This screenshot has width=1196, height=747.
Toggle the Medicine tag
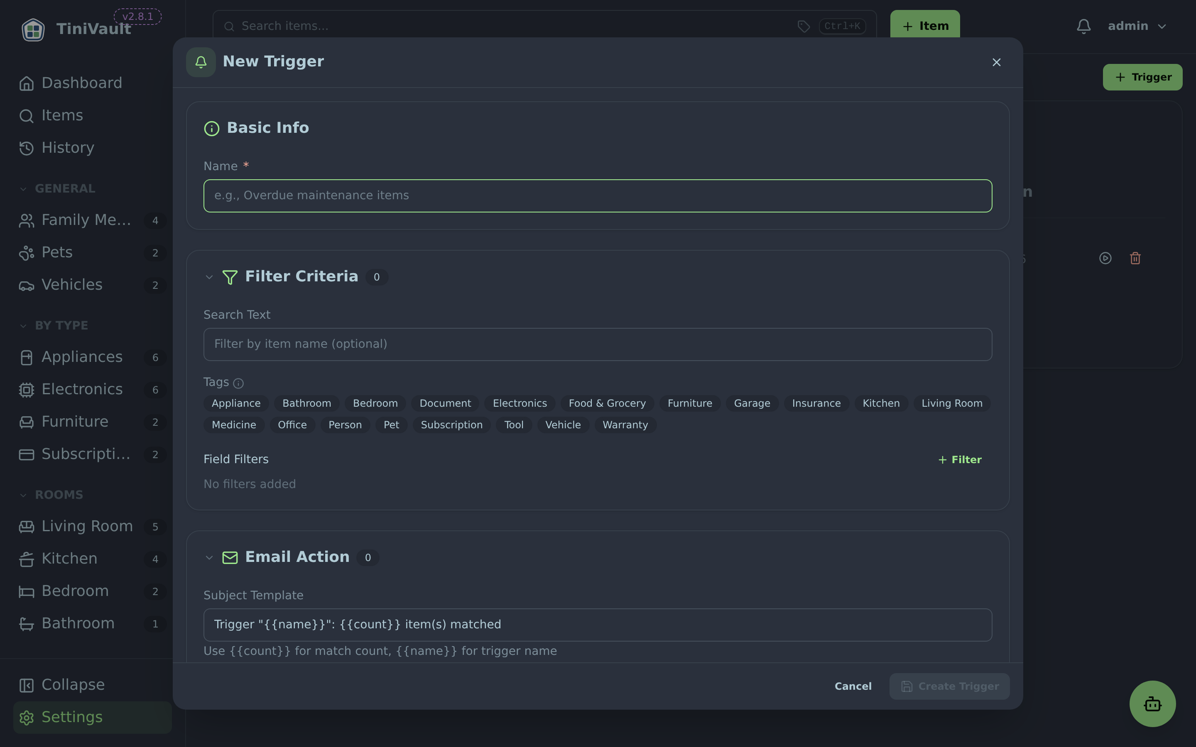(234, 425)
